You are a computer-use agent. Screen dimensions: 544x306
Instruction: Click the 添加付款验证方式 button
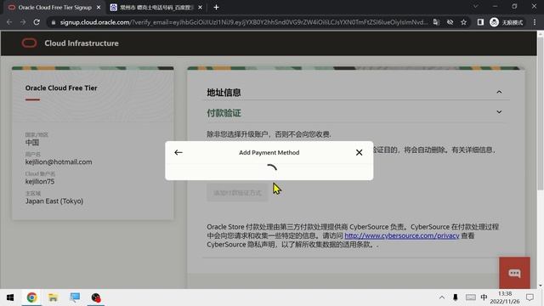click(237, 193)
